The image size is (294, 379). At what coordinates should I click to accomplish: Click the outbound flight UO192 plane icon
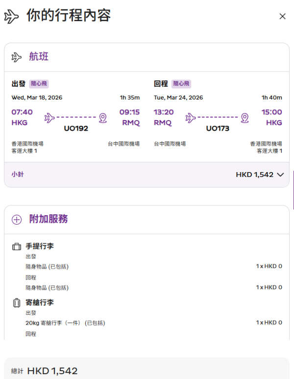pyautogui.click(x=49, y=118)
